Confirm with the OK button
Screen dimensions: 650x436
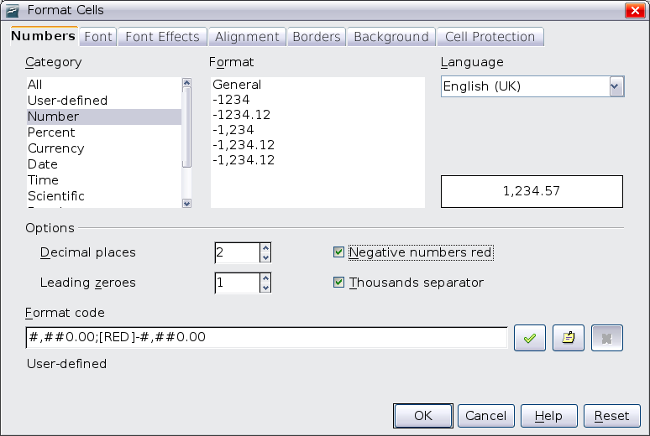click(x=422, y=416)
